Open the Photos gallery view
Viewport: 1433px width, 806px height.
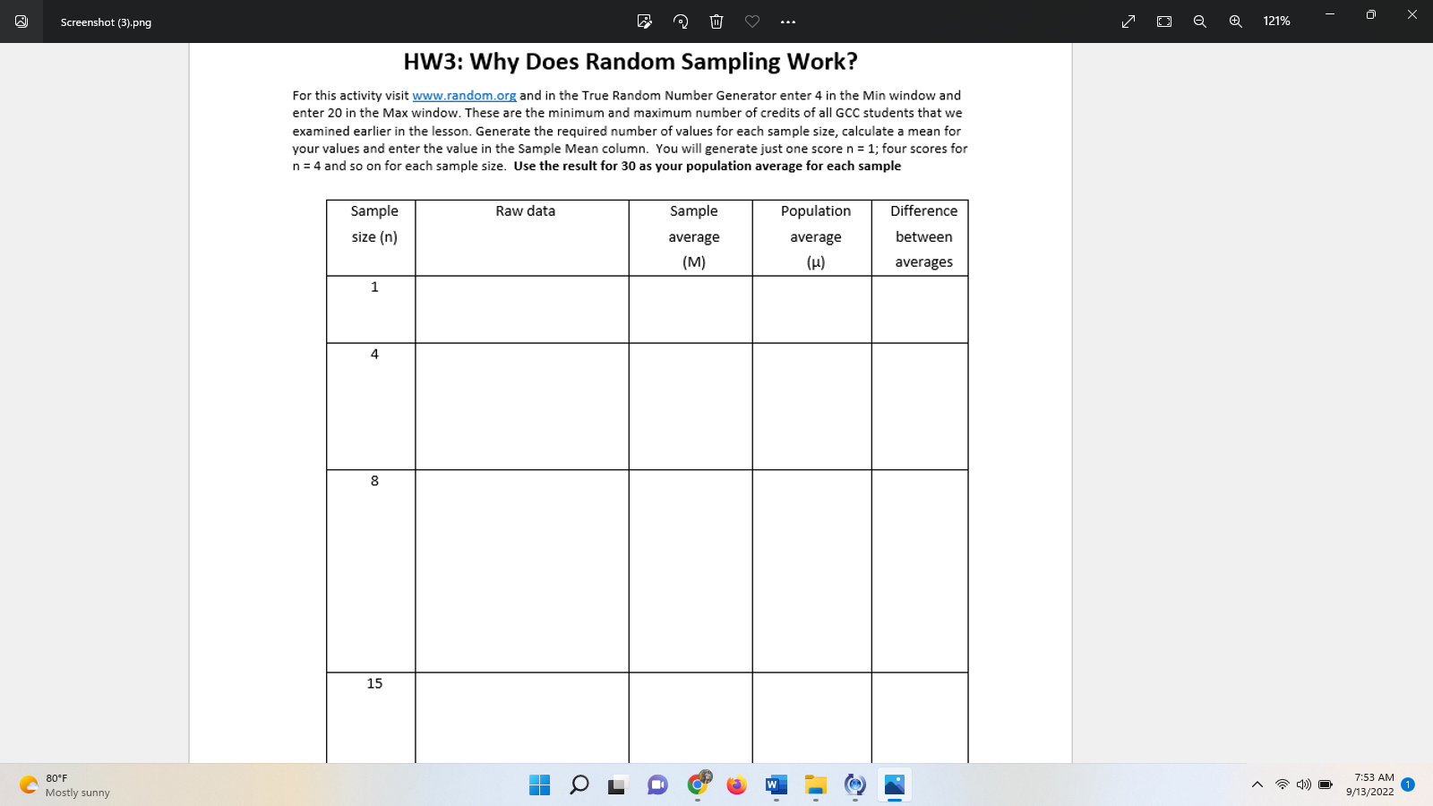coord(21,21)
